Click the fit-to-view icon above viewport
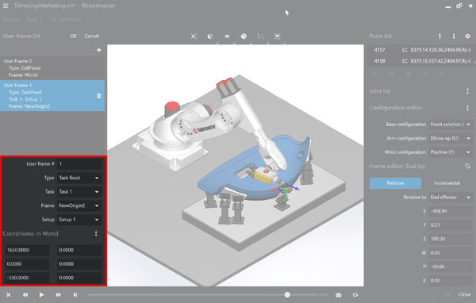This screenshot has height=303, width=476. (x=194, y=36)
